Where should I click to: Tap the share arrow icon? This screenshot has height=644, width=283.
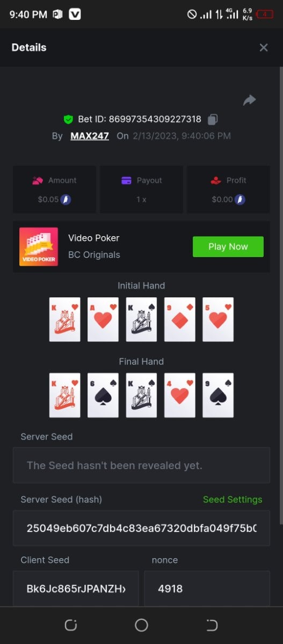point(249,100)
